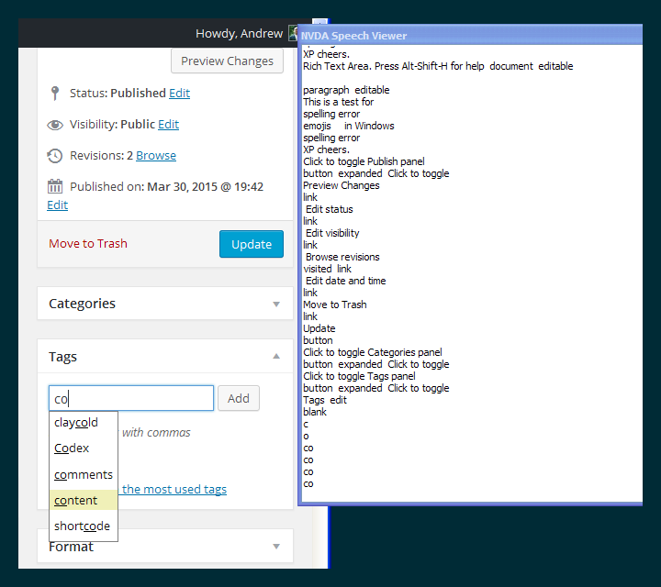The image size is (661, 587).
Task: Select the claycold tag suggestion
Action: tap(84, 422)
